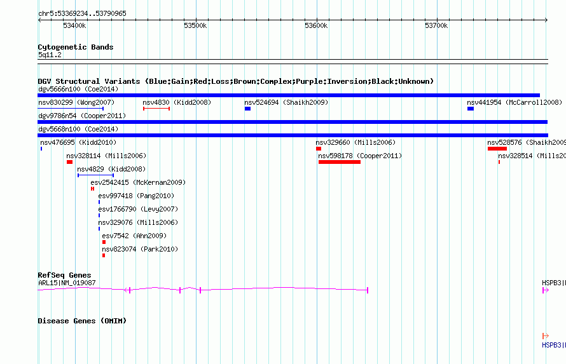Open the ARL15|NM_019087 gene label
Image resolution: width=566 pixels, height=364 pixels.
(67, 283)
